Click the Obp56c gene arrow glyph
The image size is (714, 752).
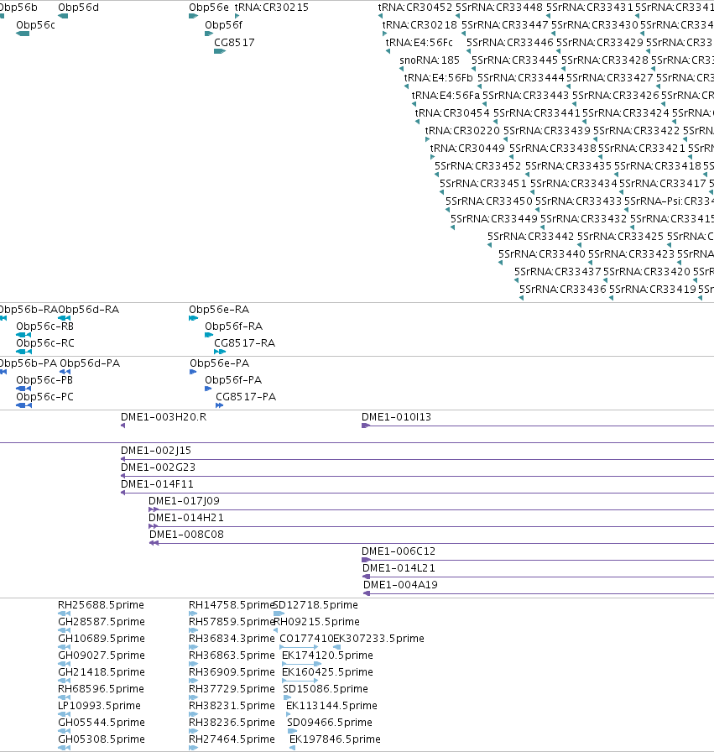(23, 34)
